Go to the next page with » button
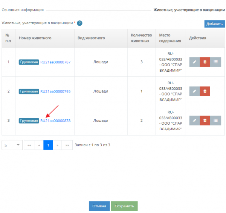The width and height of the screenshot is (226, 213). tap(57, 145)
